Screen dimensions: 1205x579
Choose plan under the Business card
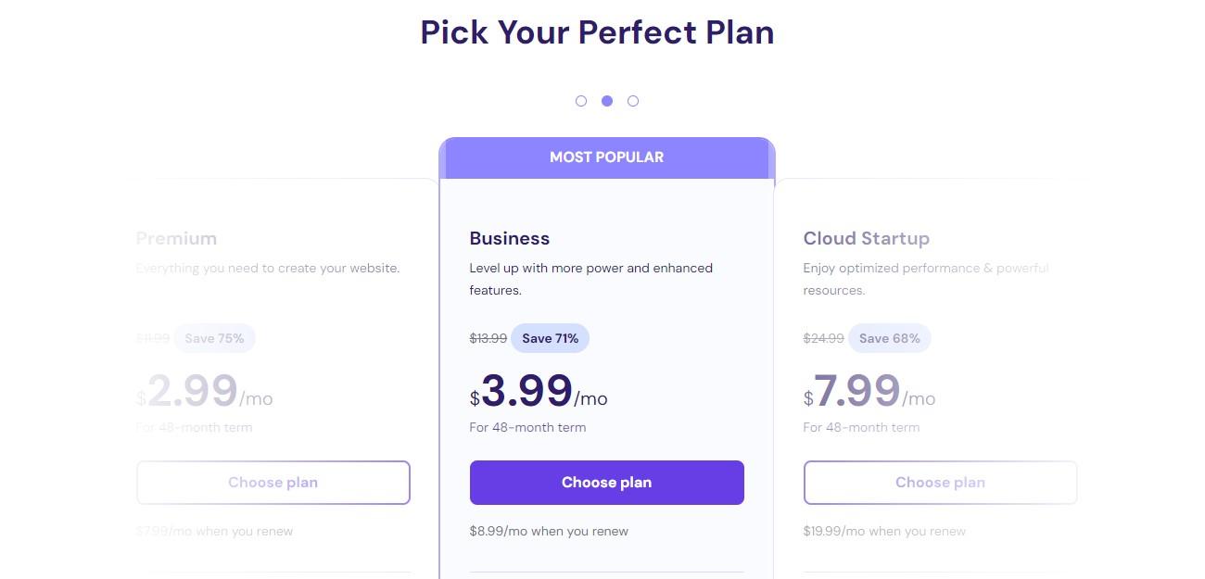tap(607, 483)
